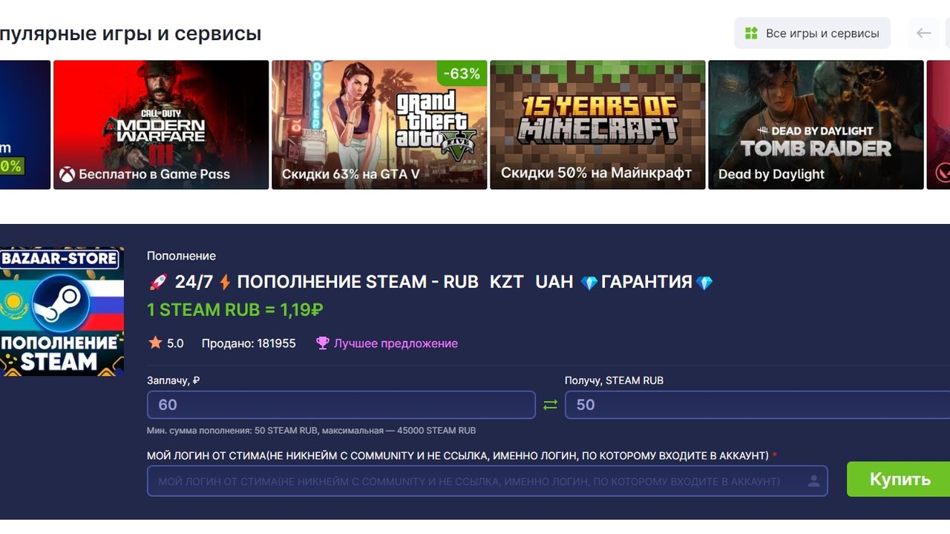Click the '-63%' discount badge
The width and height of the screenshot is (950, 534).
tap(462, 73)
